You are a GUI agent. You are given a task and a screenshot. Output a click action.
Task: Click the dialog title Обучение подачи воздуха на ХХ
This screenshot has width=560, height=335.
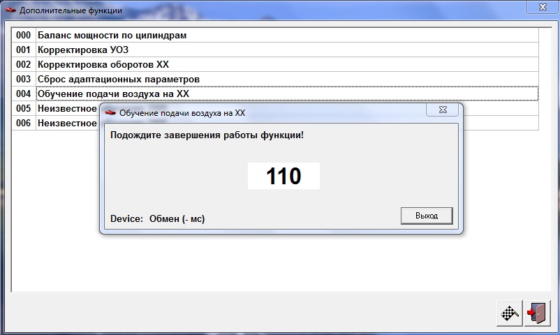coord(182,112)
